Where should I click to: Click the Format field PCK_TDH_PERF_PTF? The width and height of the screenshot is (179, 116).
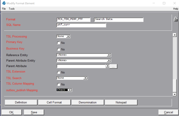click(73, 20)
